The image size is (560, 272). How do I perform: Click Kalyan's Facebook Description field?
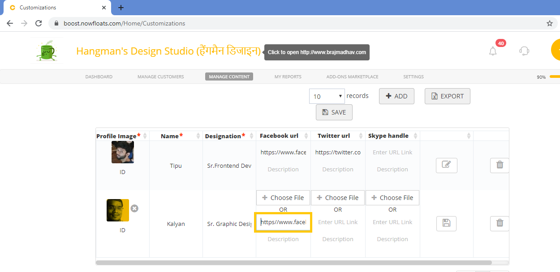(x=283, y=239)
